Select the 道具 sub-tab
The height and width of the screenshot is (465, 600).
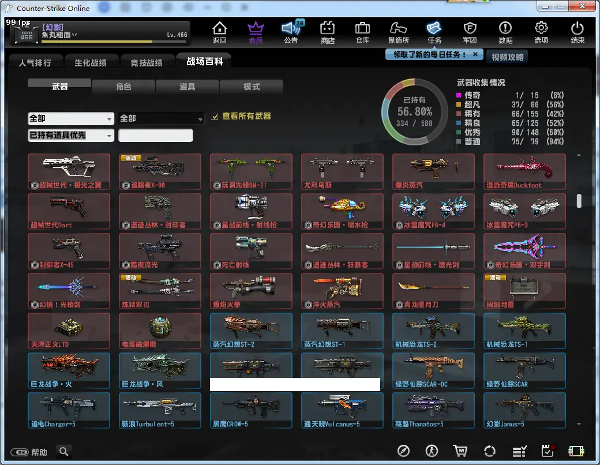pos(187,87)
